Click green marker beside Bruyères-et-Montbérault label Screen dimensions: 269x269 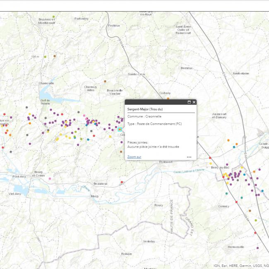pyautogui.click(x=53, y=17)
